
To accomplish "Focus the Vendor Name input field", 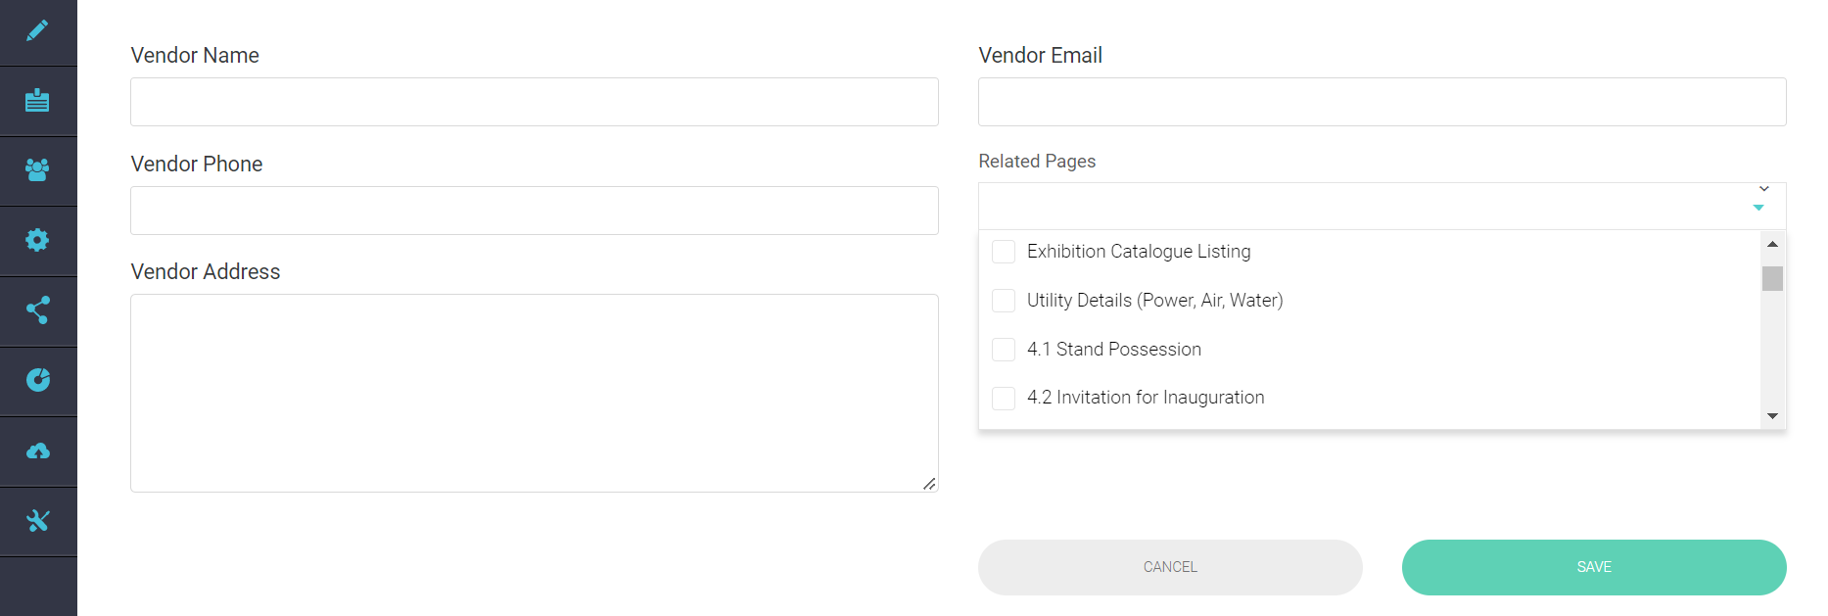I will (x=534, y=102).
